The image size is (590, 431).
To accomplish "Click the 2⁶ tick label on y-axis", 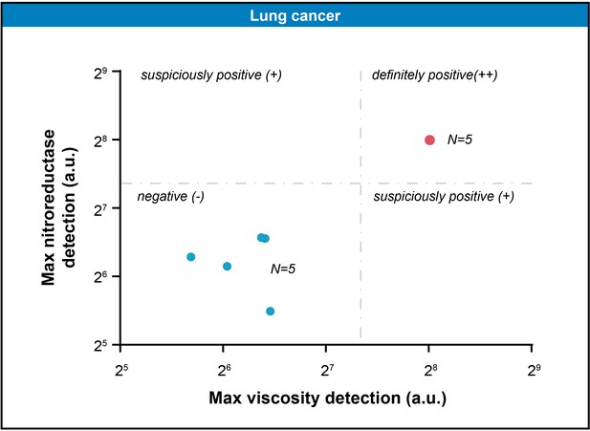I will (x=101, y=276).
